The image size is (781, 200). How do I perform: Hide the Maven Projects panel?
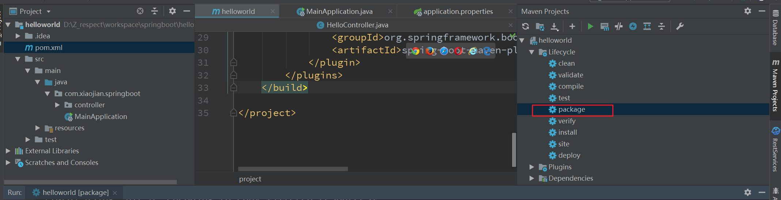(762, 11)
